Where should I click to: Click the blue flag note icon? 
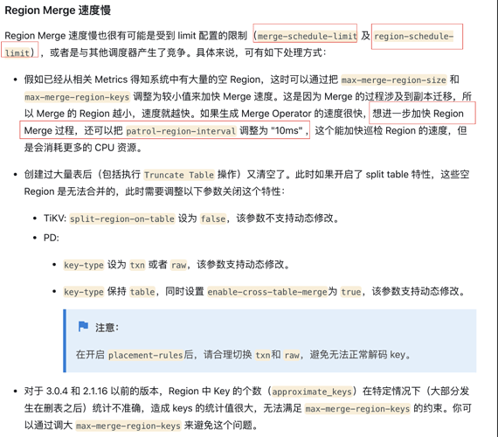click(83, 326)
